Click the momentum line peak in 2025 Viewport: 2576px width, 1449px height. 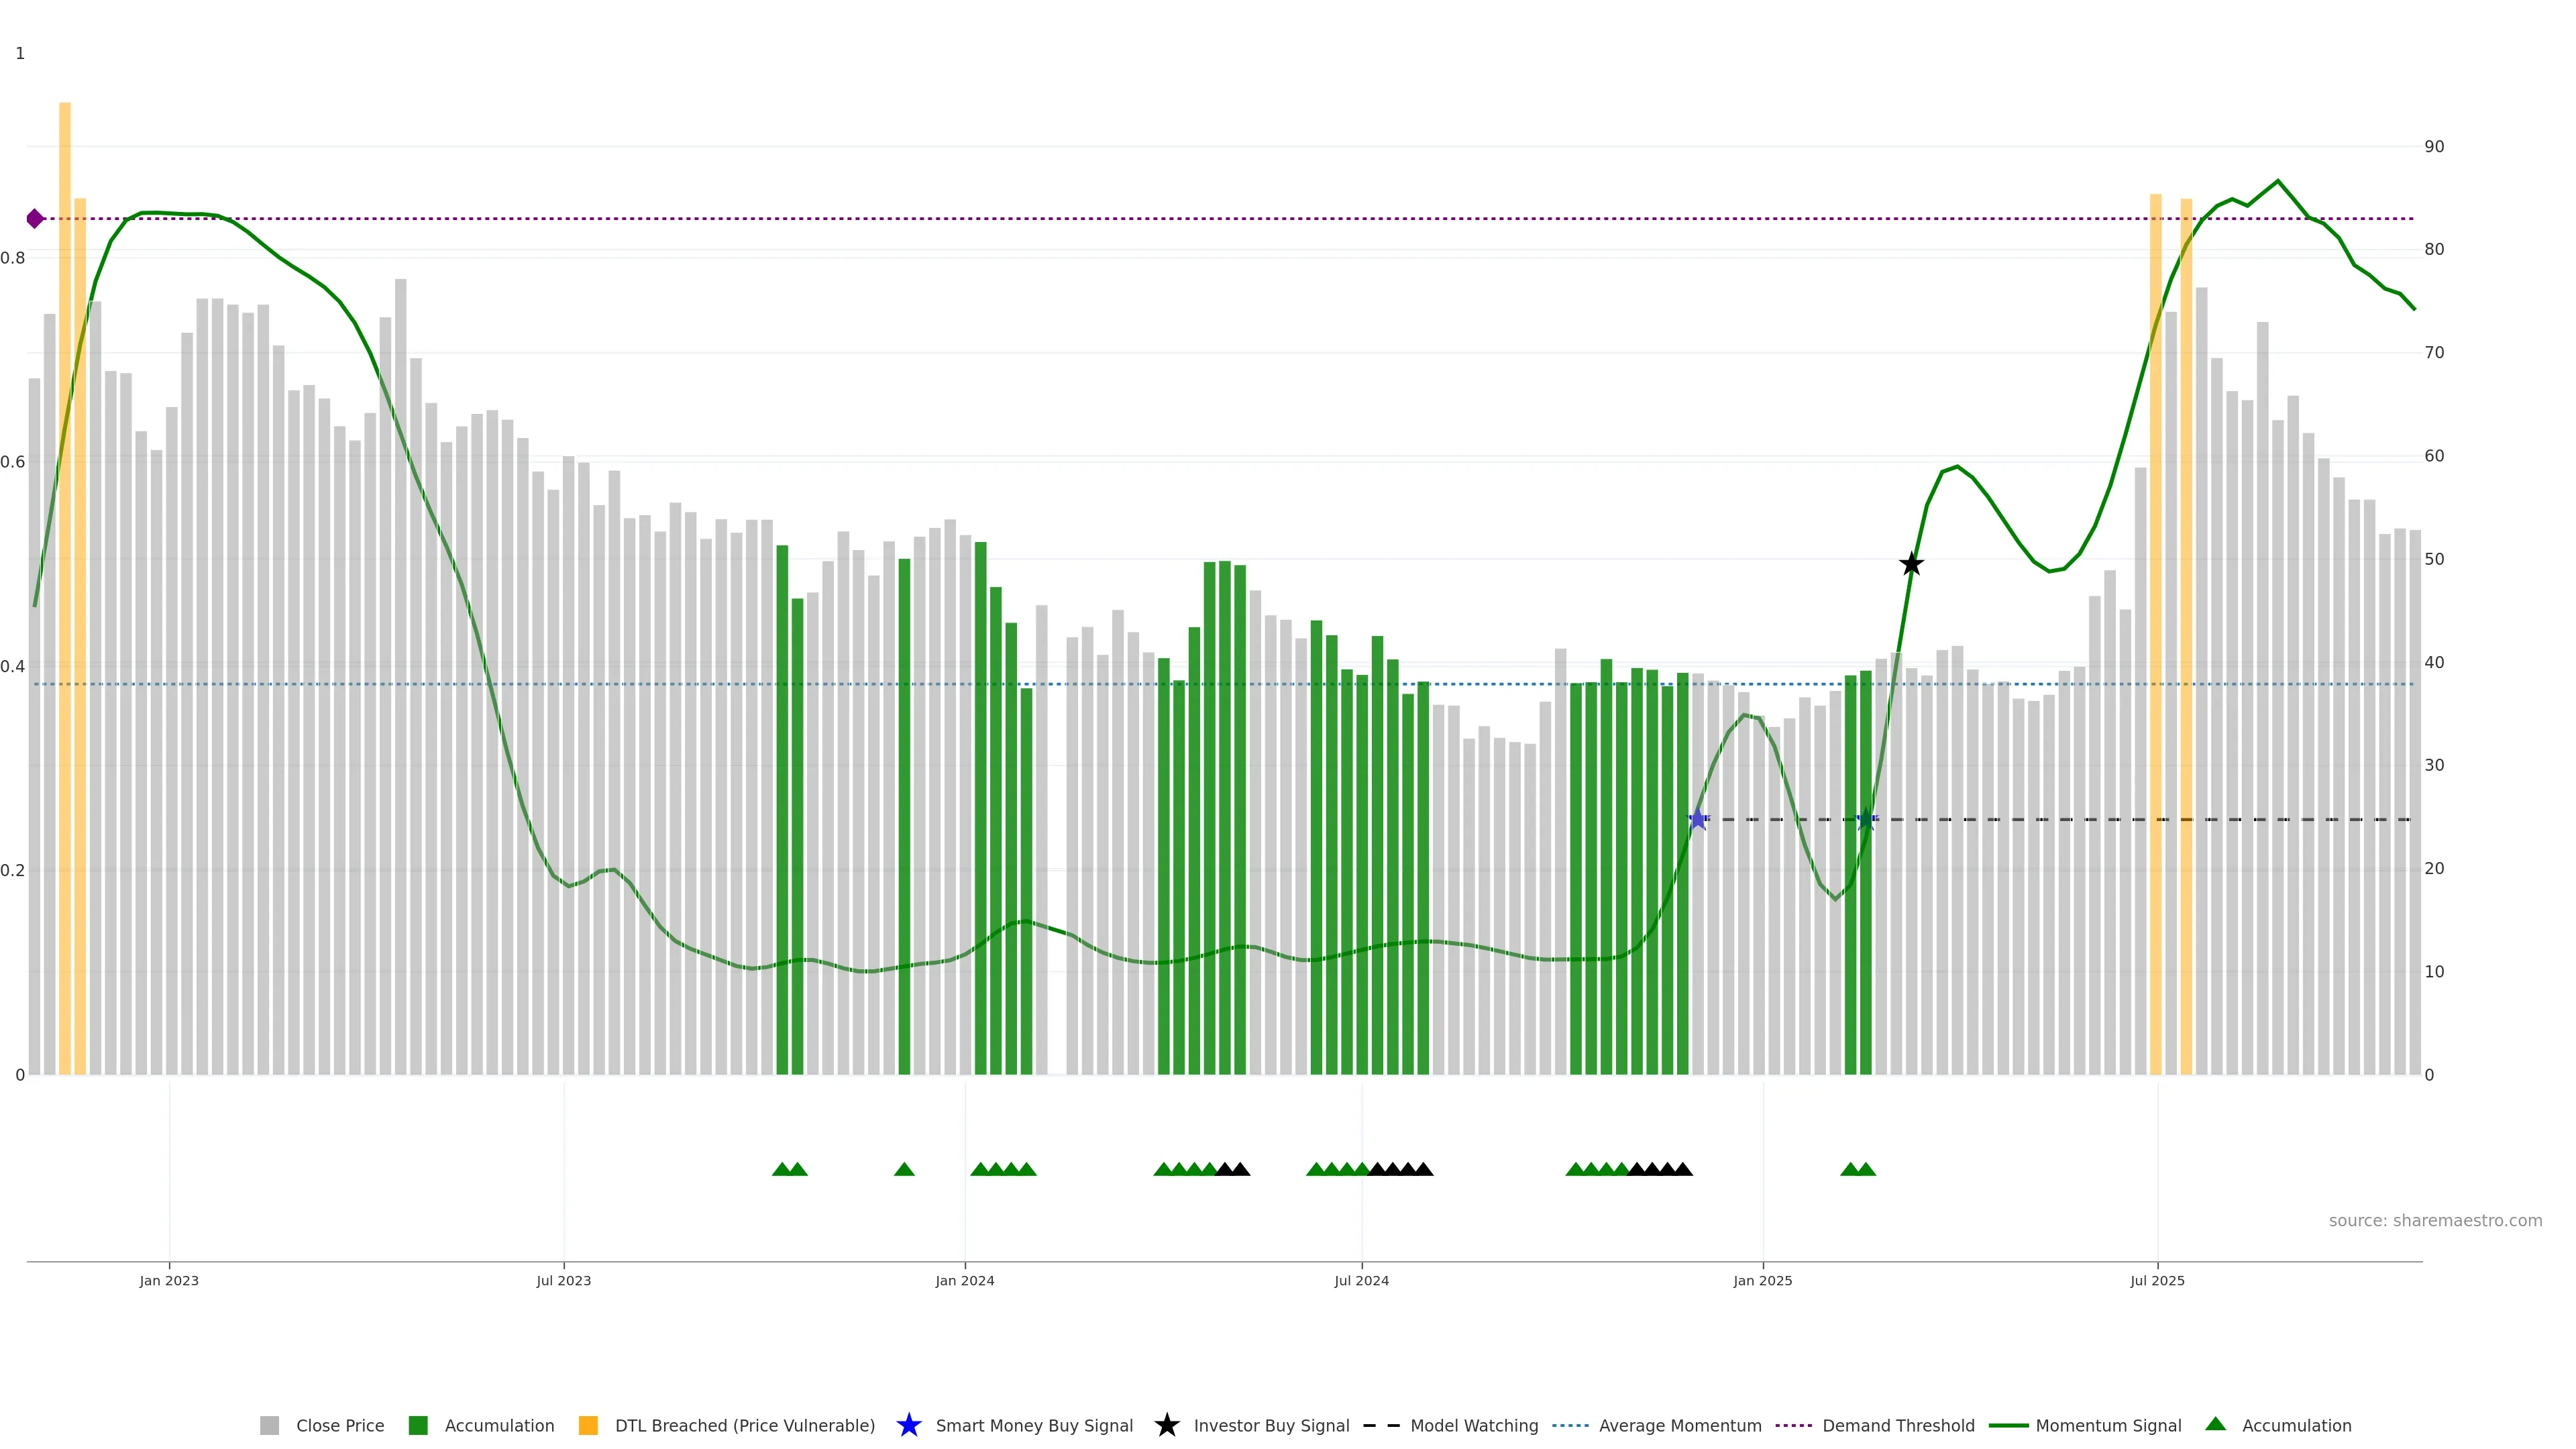click(x=2278, y=181)
